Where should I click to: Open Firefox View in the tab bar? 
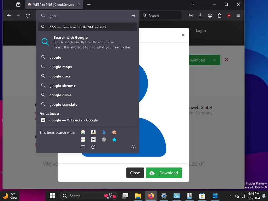click(x=18, y=5)
